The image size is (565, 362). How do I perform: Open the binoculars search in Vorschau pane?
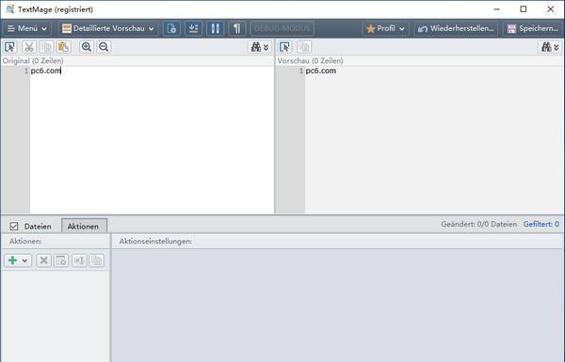(550, 47)
